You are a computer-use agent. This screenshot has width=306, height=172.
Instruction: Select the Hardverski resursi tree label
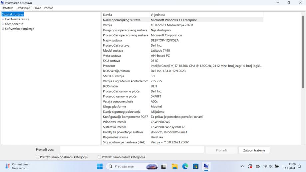tap(17, 19)
